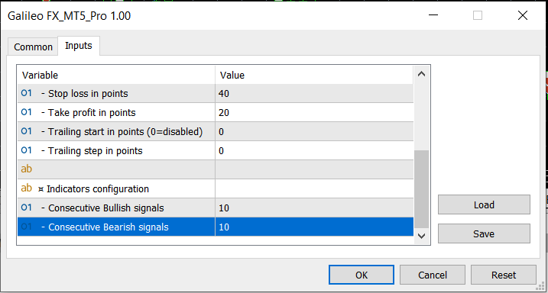Image resolution: width=548 pixels, height=293 pixels.
Task: Edit the Take profit value of 20
Action: coord(314,112)
